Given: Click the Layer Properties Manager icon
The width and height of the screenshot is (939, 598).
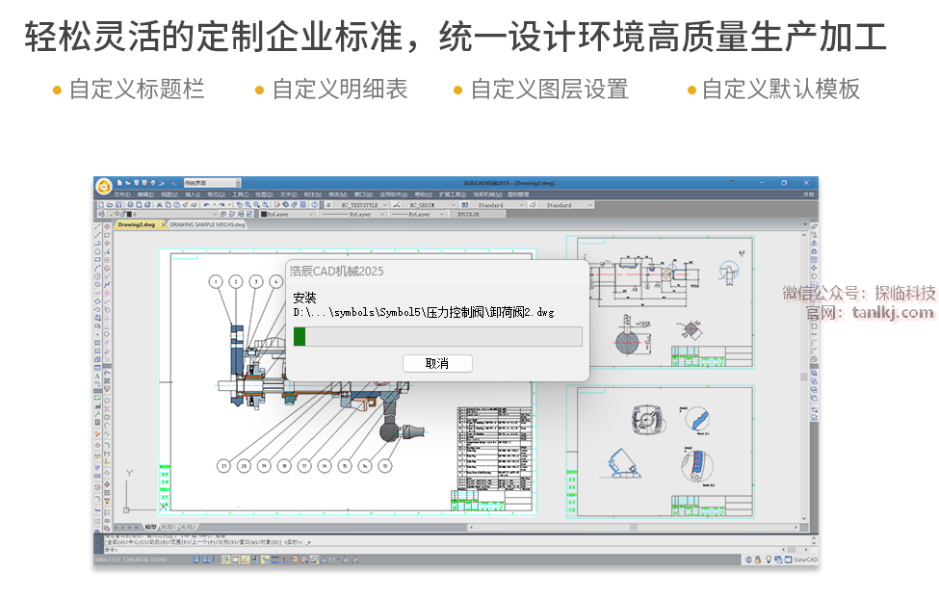Looking at the screenshot, I should point(101,214).
